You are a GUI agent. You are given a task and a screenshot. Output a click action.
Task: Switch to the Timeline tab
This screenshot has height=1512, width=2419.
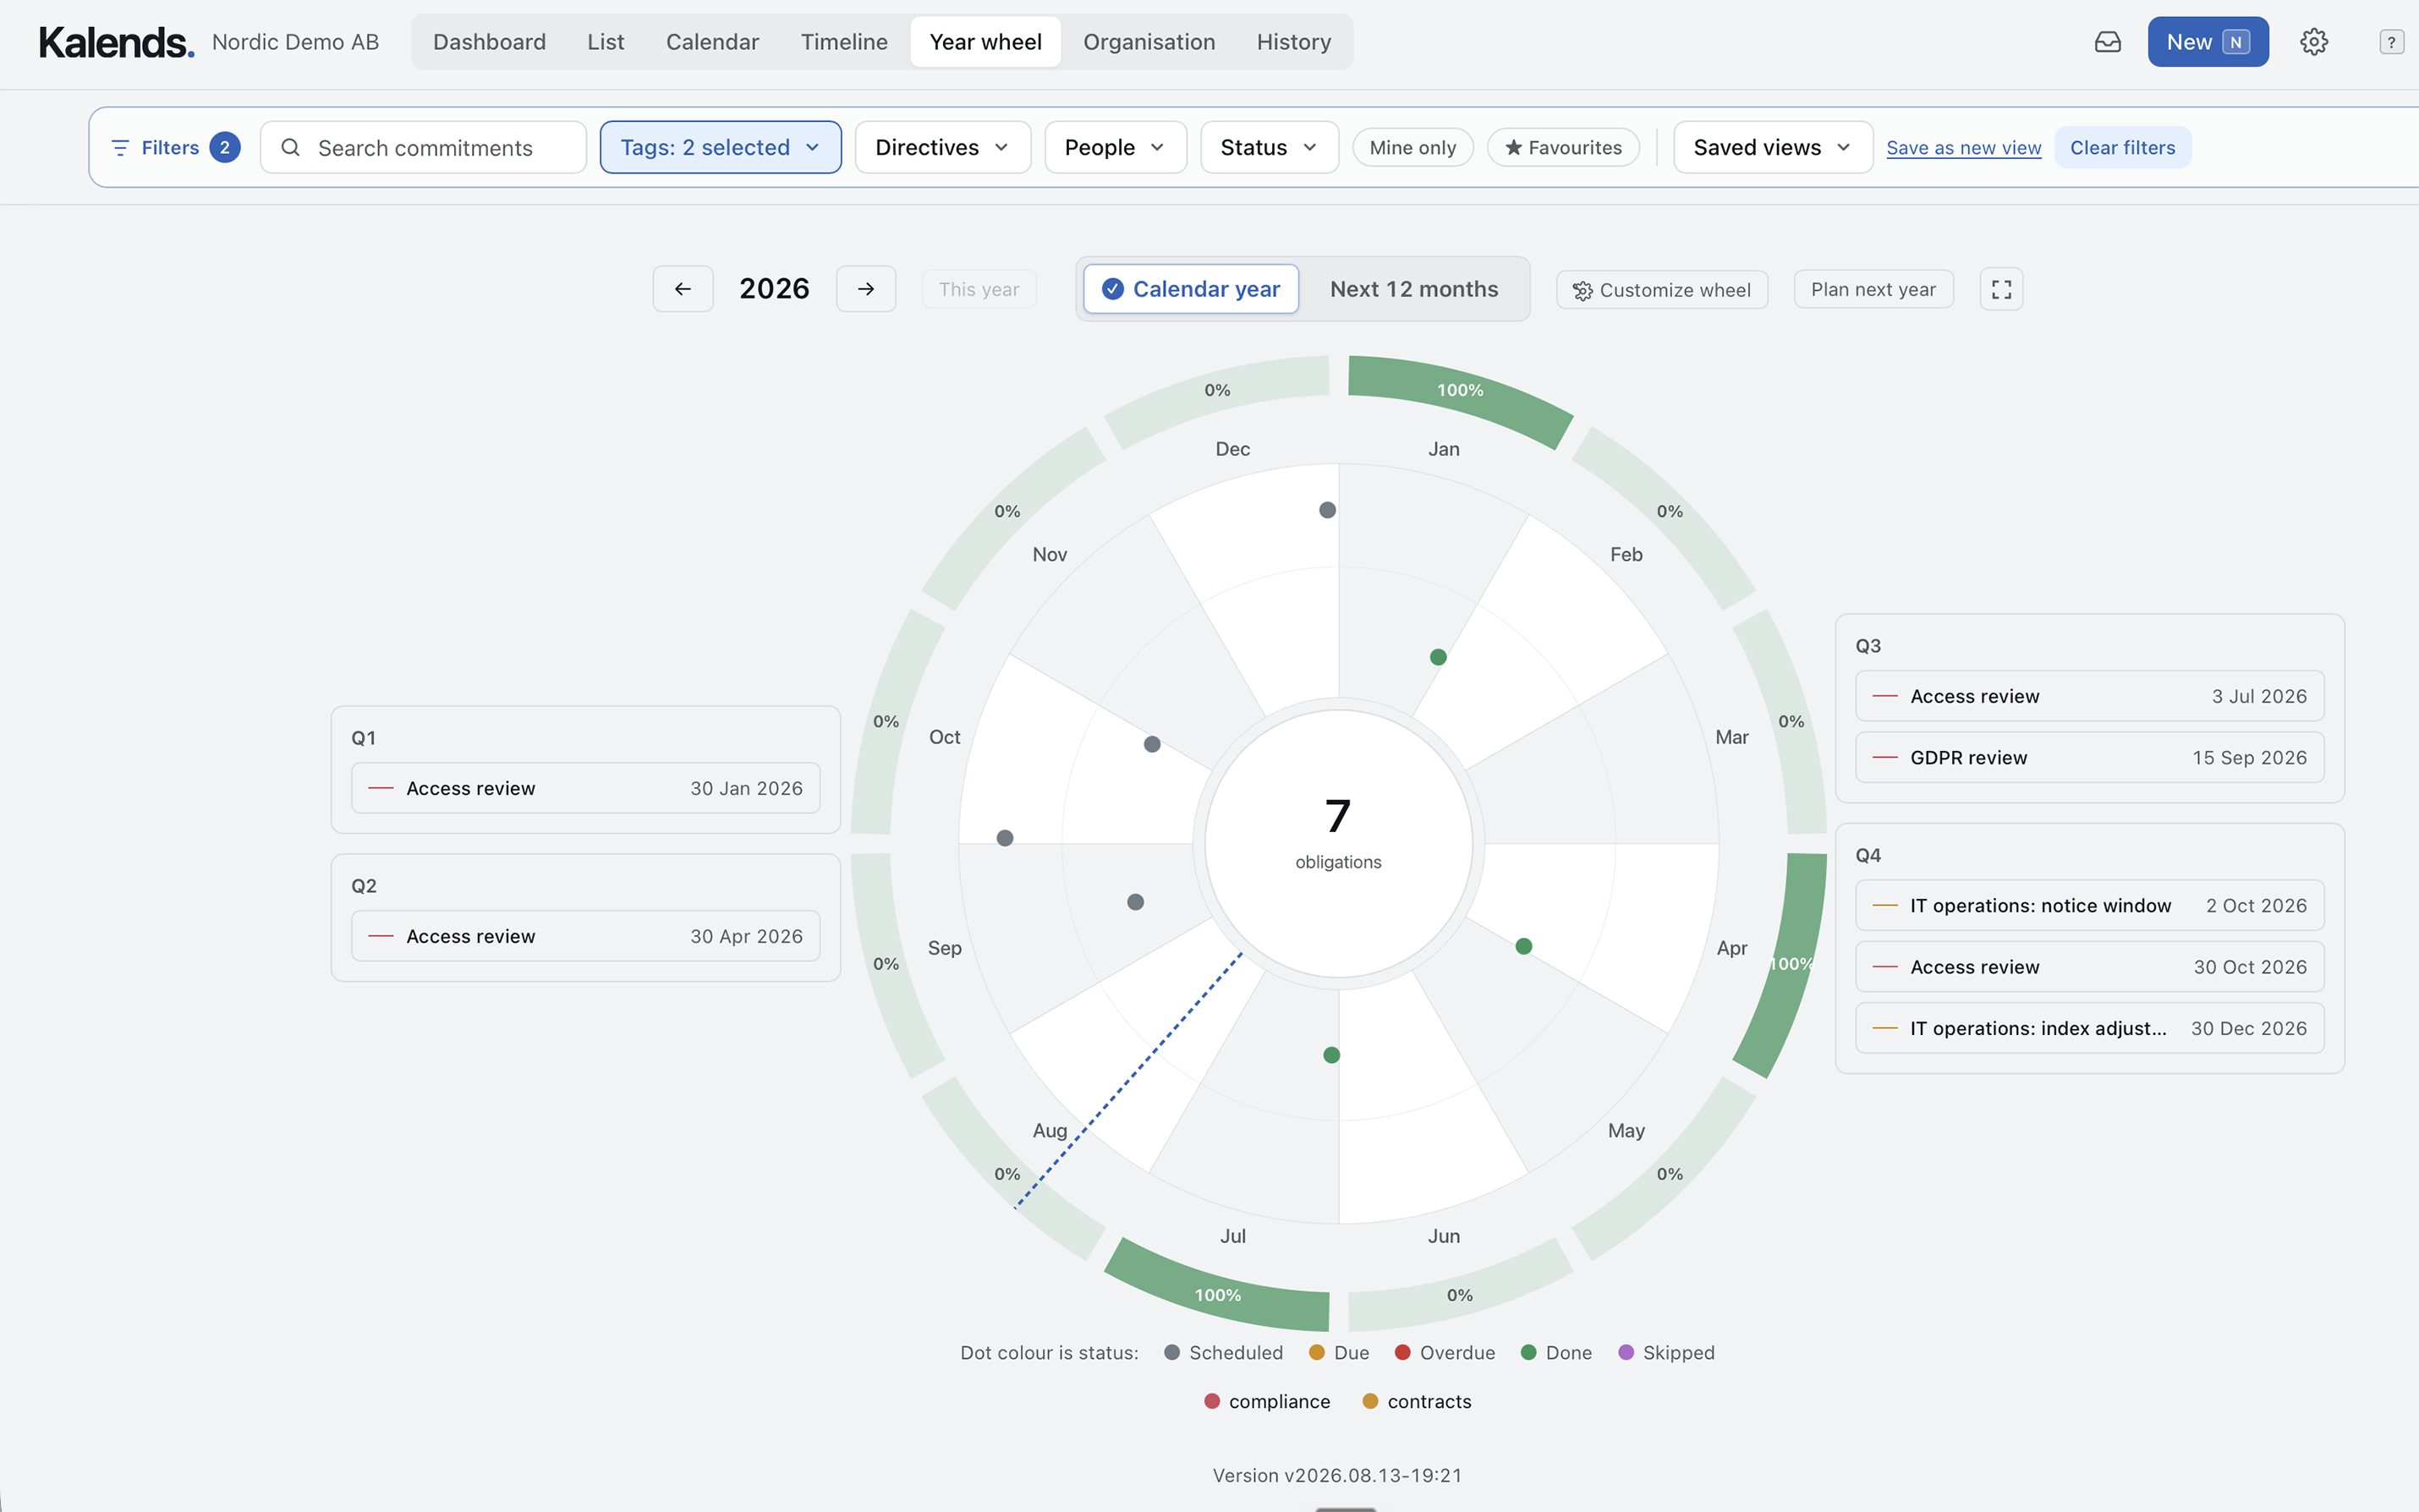click(x=843, y=42)
